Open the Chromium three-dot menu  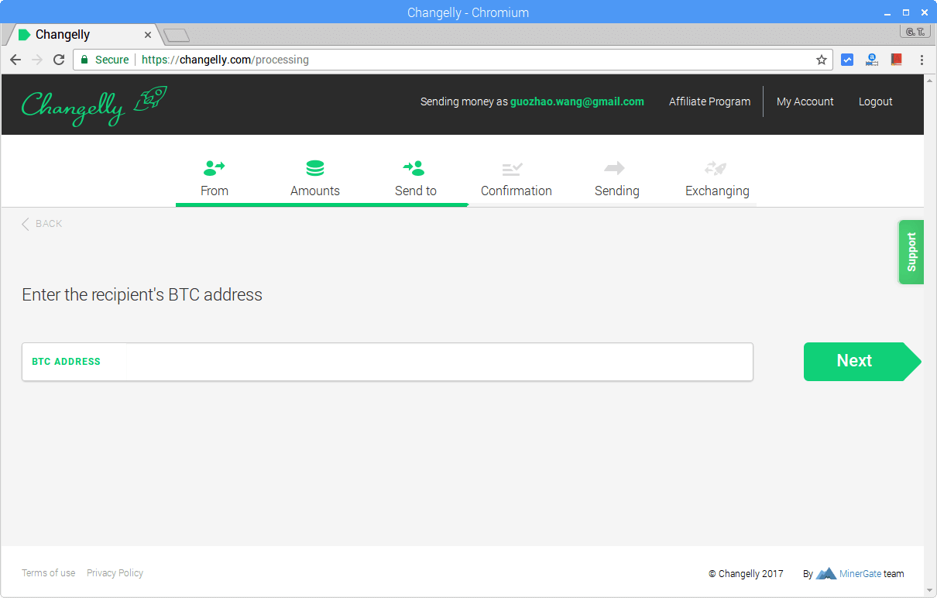pyautogui.click(x=922, y=60)
